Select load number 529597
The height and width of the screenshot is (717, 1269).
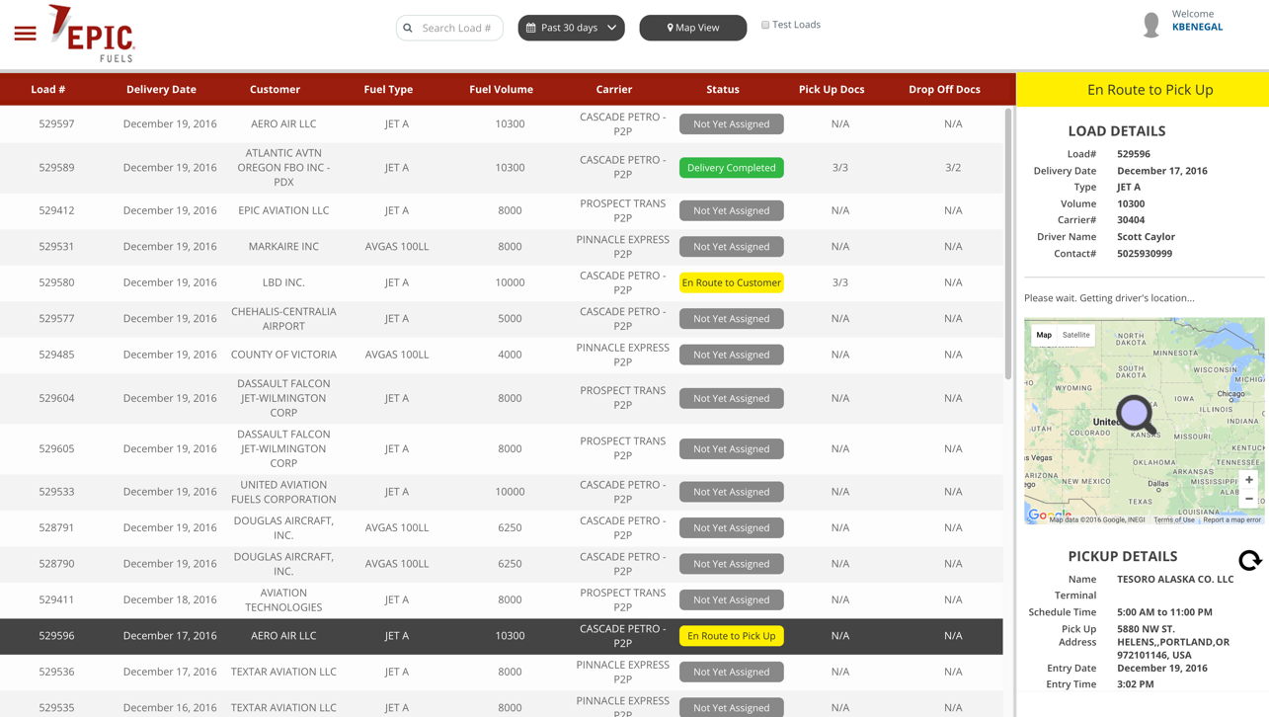click(56, 124)
